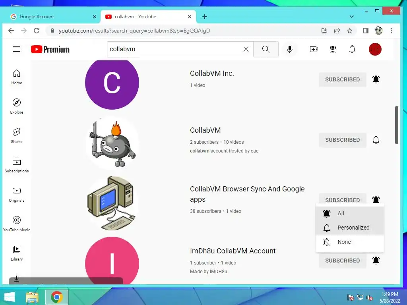Open CollabVM Inc. channel title
Viewport: 407px width, 305px height.
212,73
